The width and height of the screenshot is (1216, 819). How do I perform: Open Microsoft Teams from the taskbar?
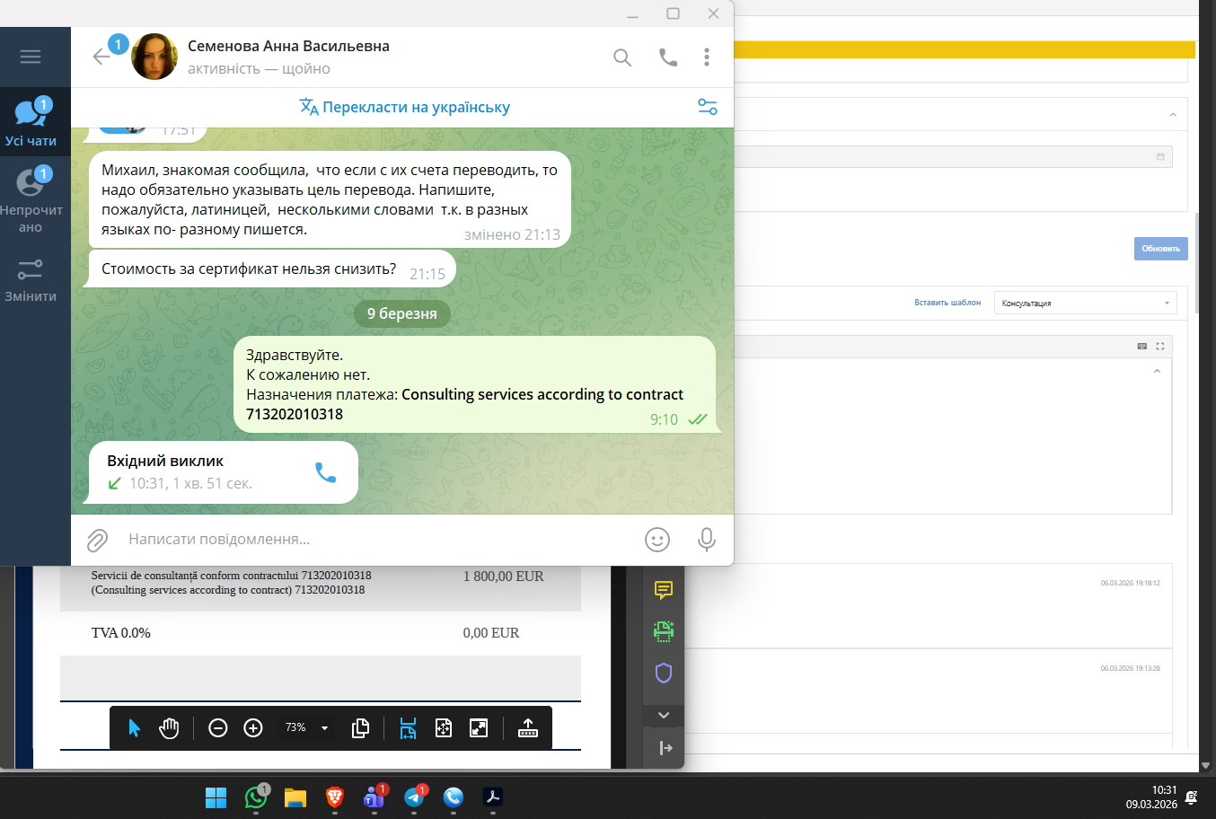pos(374,797)
